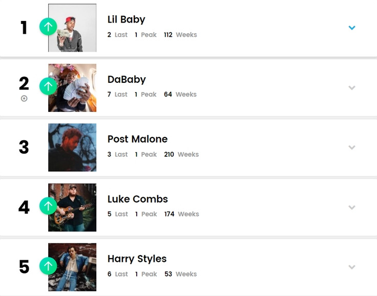Open Lil Baby artist thumbnail
377x296 pixels.
click(x=72, y=28)
